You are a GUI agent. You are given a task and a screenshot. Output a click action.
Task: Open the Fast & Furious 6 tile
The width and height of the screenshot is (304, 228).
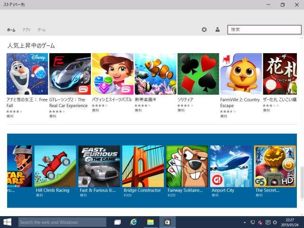coord(99,166)
